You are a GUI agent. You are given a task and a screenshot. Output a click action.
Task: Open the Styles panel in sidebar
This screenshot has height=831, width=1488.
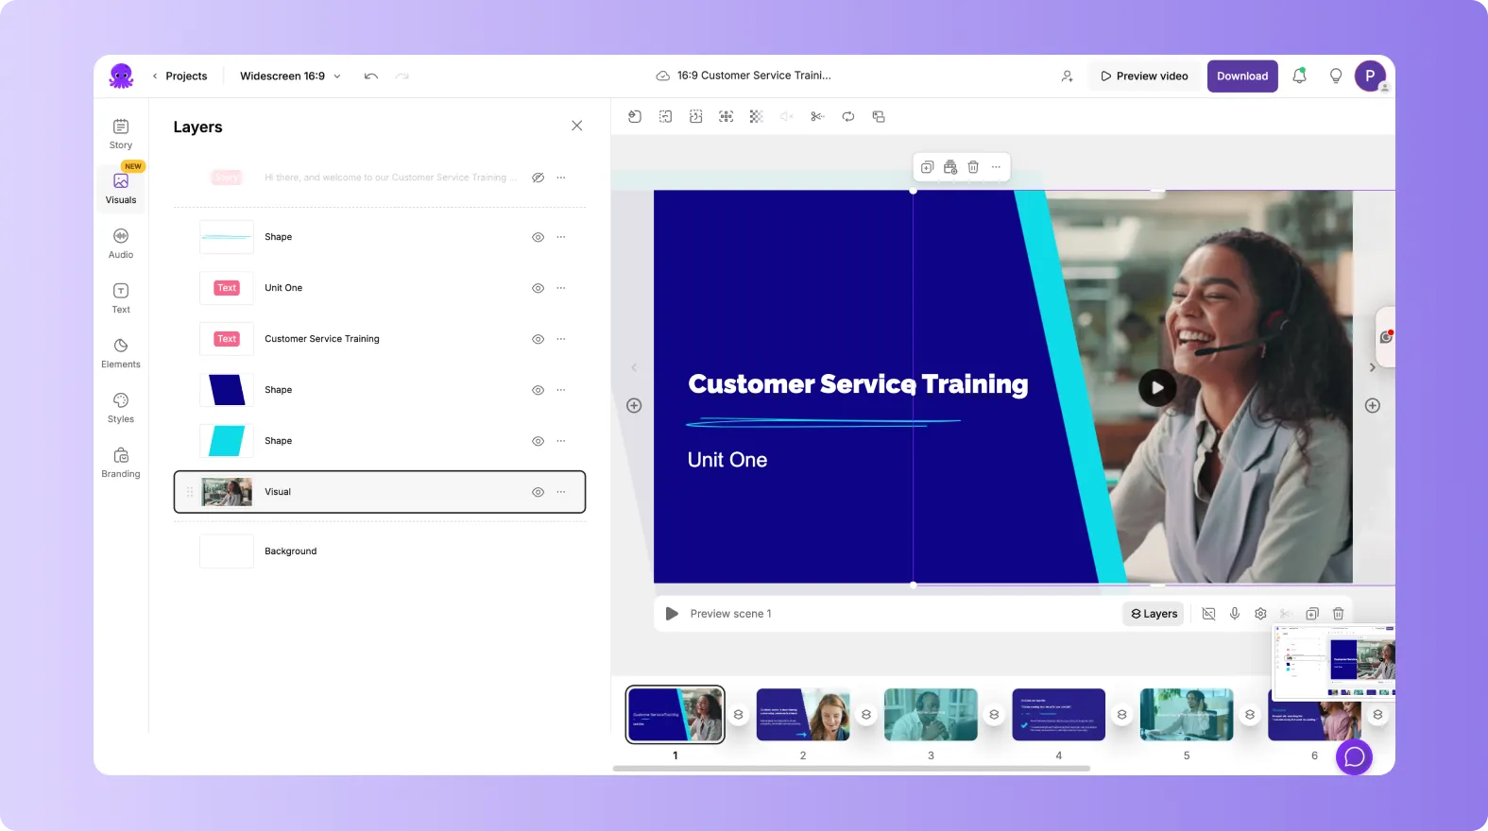coord(121,407)
